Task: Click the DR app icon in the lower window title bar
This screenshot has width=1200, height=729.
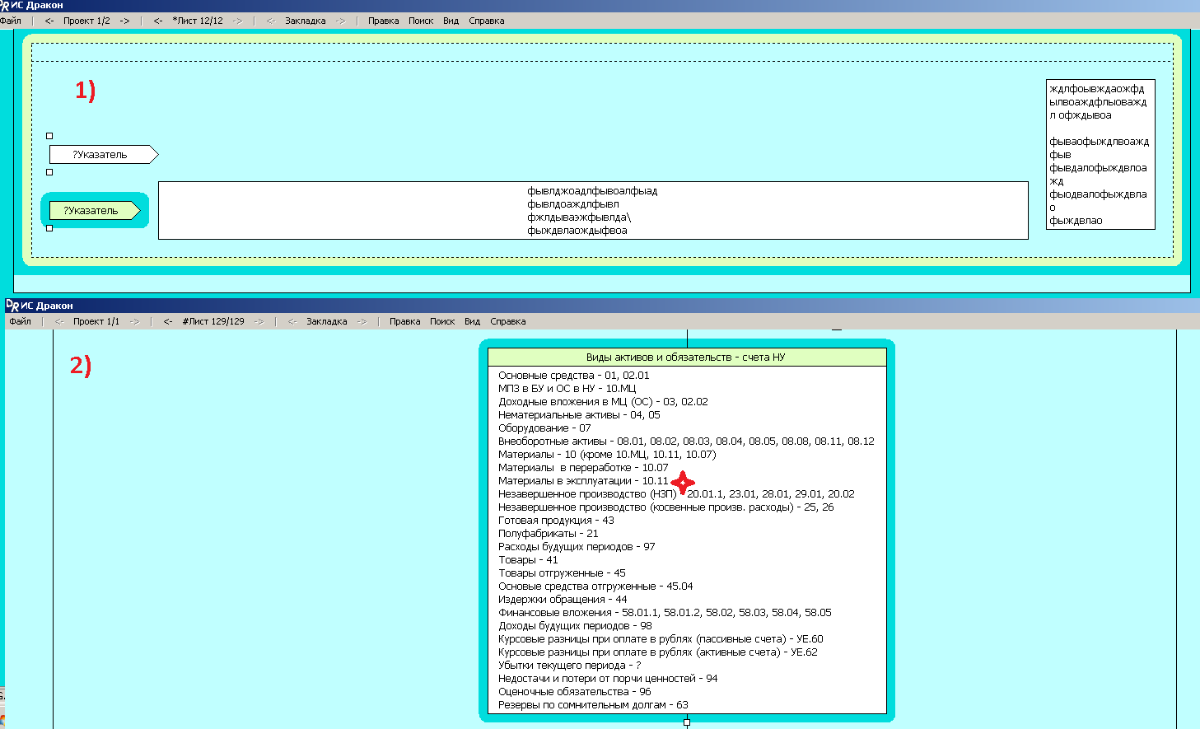Action: click(x=12, y=306)
